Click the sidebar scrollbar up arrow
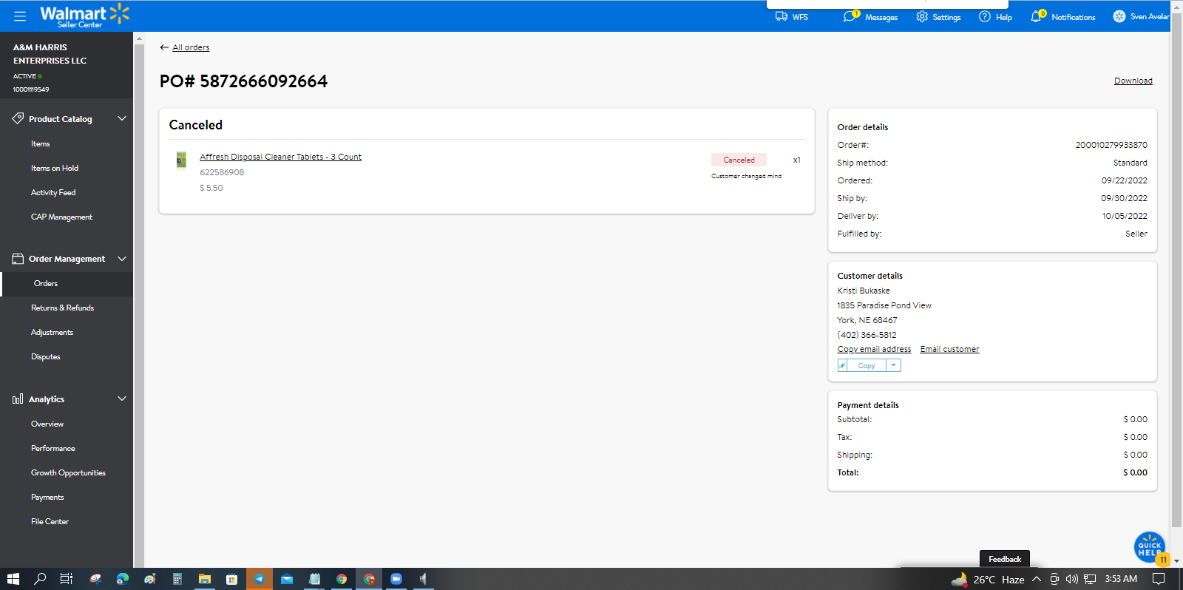 coord(138,38)
